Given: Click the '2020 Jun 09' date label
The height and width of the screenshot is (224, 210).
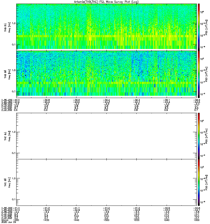Looking at the screenshot, I should (x=9, y=222).
